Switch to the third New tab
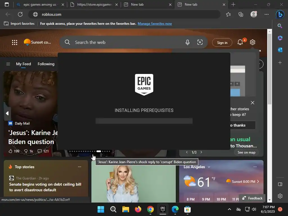288x216 pixels. pos(148,4)
